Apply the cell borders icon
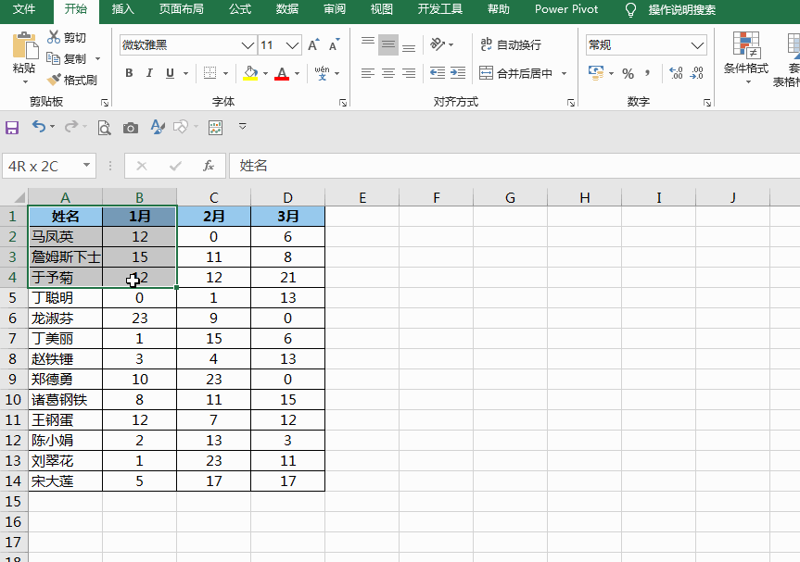The height and width of the screenshot is (562, 800). (210, 73)
